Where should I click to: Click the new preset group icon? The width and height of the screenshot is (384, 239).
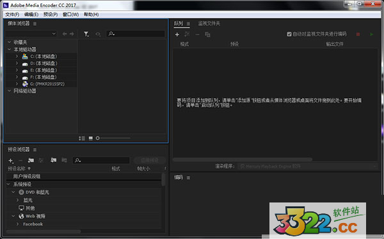31,160
